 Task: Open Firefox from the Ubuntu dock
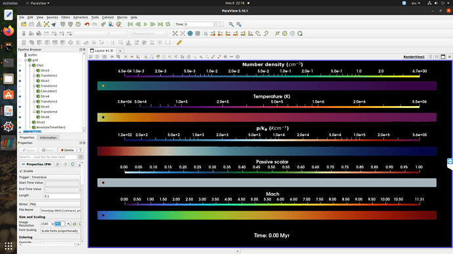click(9, 31)
